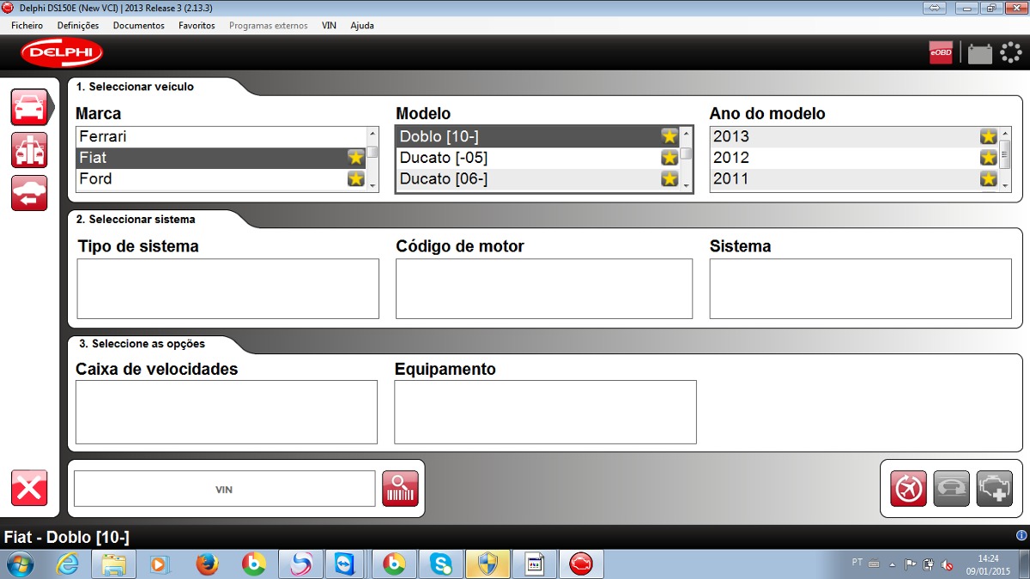Click the car with return arrow icon
The height and width of the screenshot is (579, 1030).
(29, 193)
